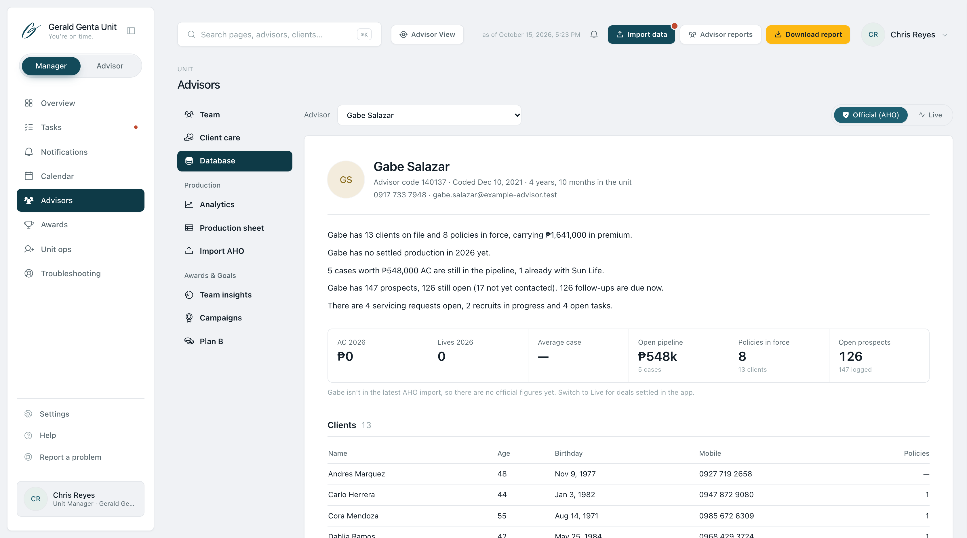Open Tasks in the sidebar

pyautogui.click(x=80, y=127)
